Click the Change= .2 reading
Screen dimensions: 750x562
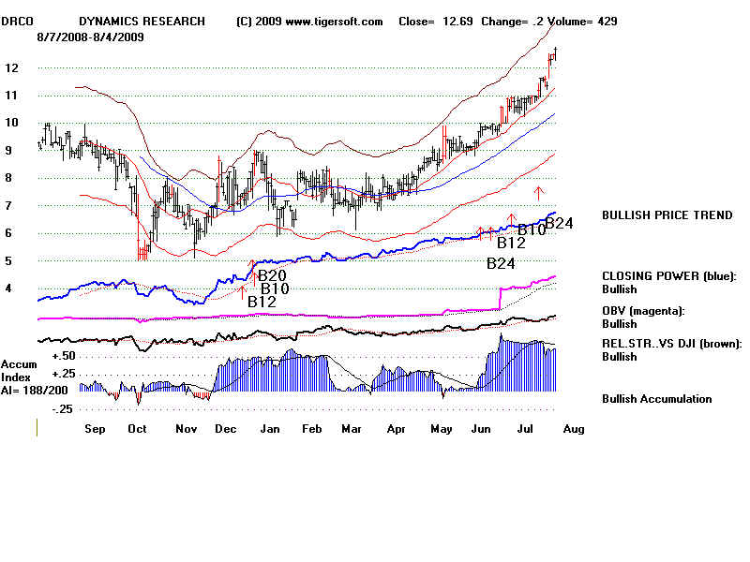[512, 22]
